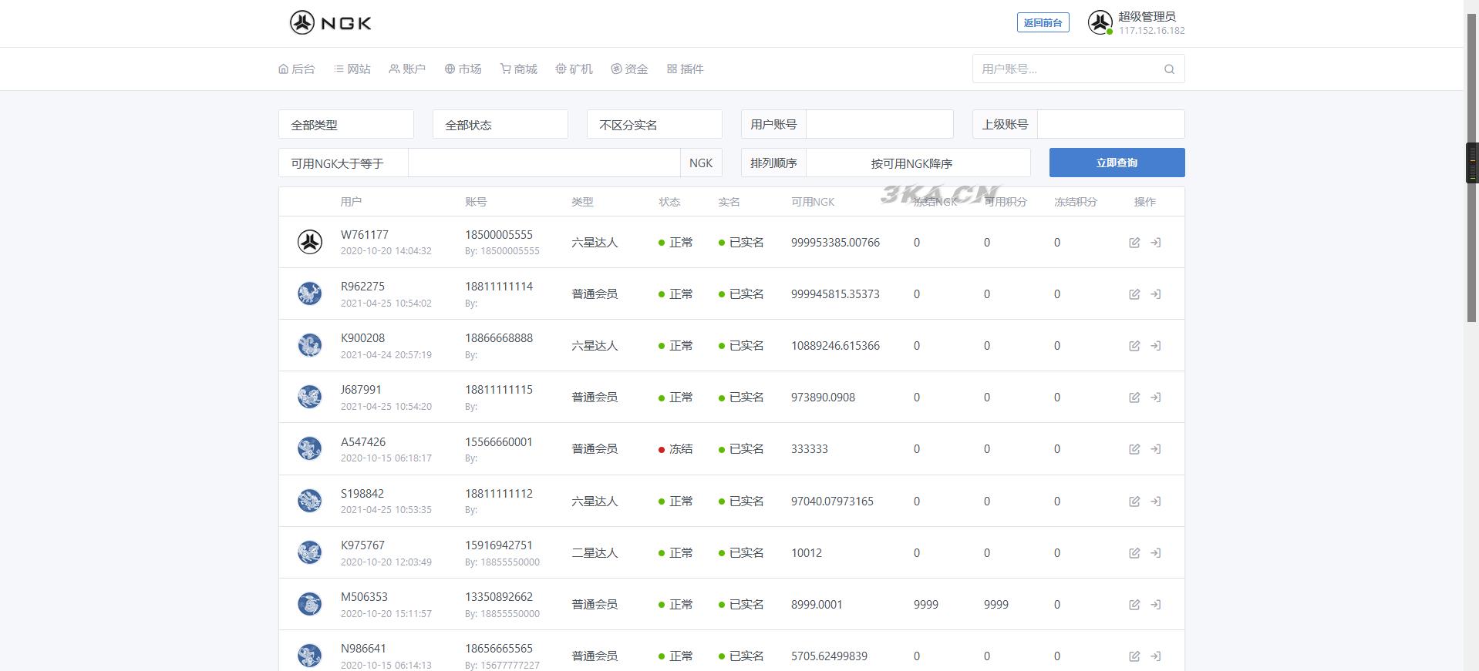Go to the 资金 menu

629,69
